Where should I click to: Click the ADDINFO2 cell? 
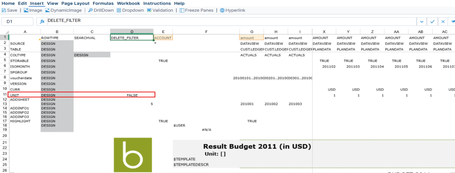click(x=25, y=112)
